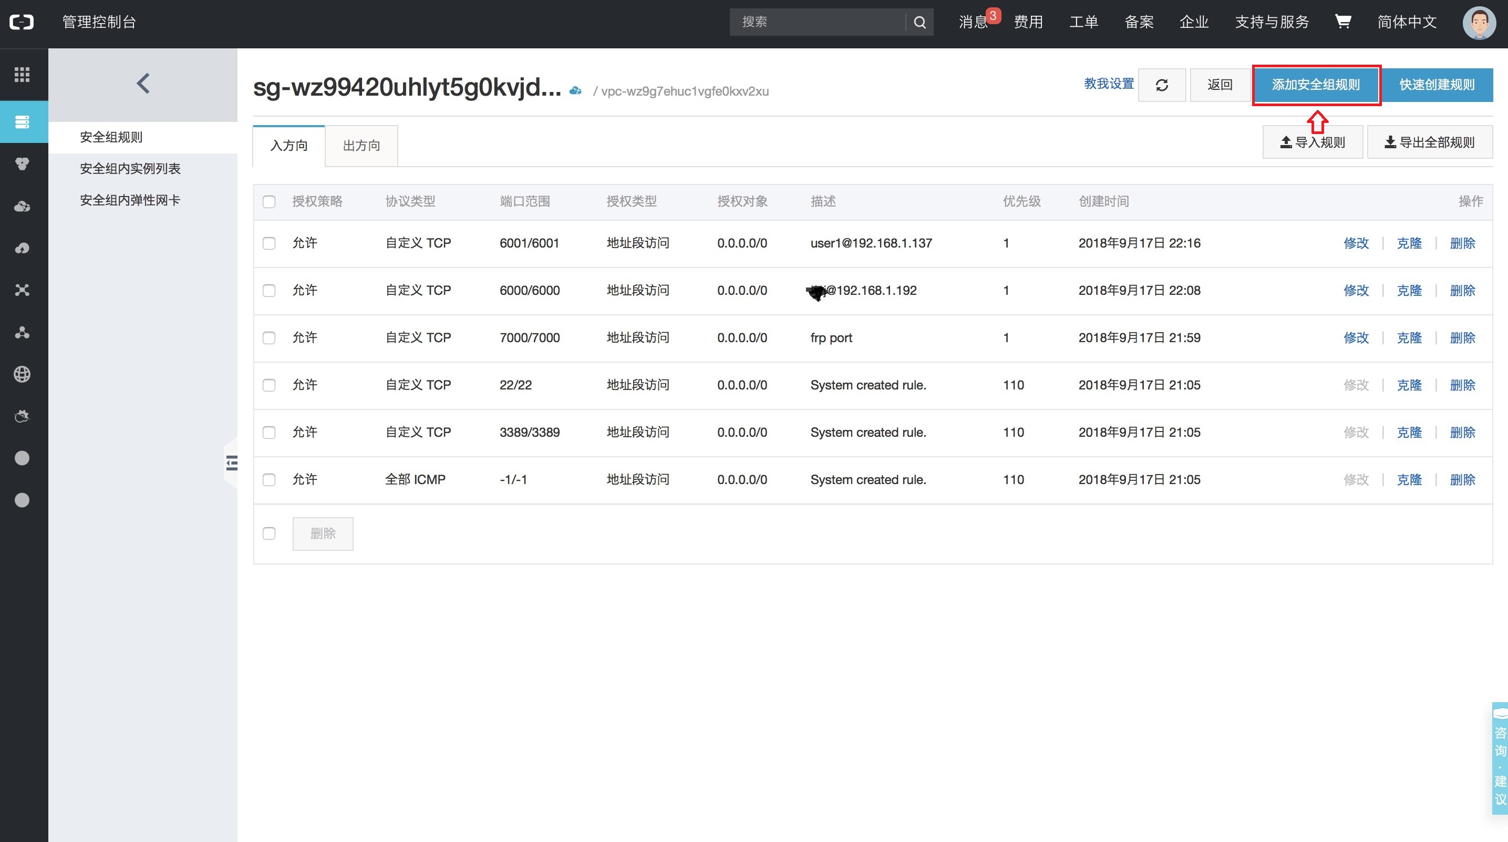This screenshot has height=842, width=1508.
Task: Click the cloud icon beside security group name
Action: click(x=575, y=91)
